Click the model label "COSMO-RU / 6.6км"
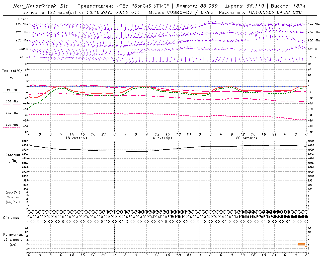This screenshot has width=321, height=257. (x=190, y=12)
